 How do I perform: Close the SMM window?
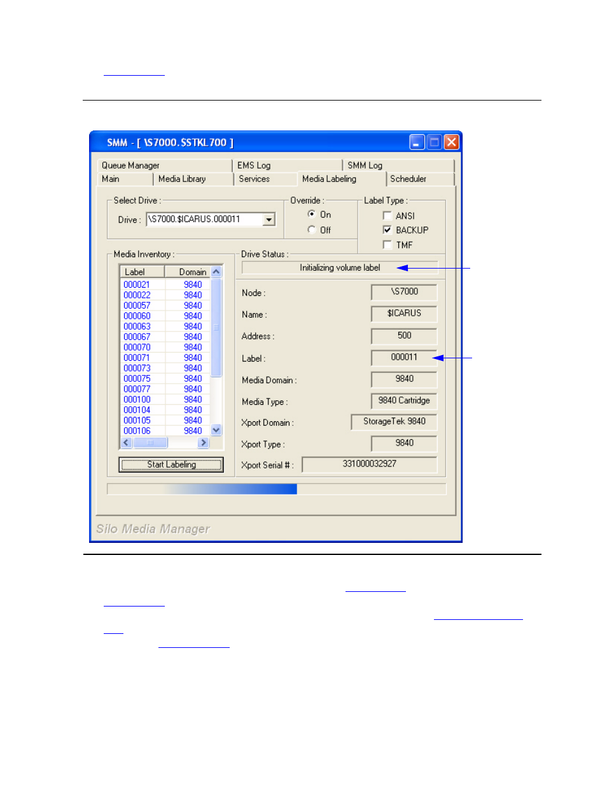[x=451, y=142]
